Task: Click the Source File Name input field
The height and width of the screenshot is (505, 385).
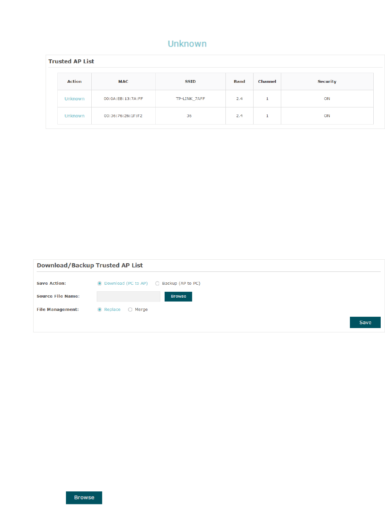Action: pos(128,296)
